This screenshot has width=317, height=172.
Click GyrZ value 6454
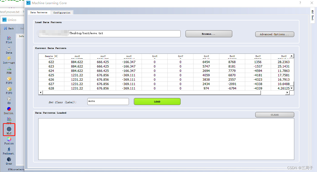point(206,62)
